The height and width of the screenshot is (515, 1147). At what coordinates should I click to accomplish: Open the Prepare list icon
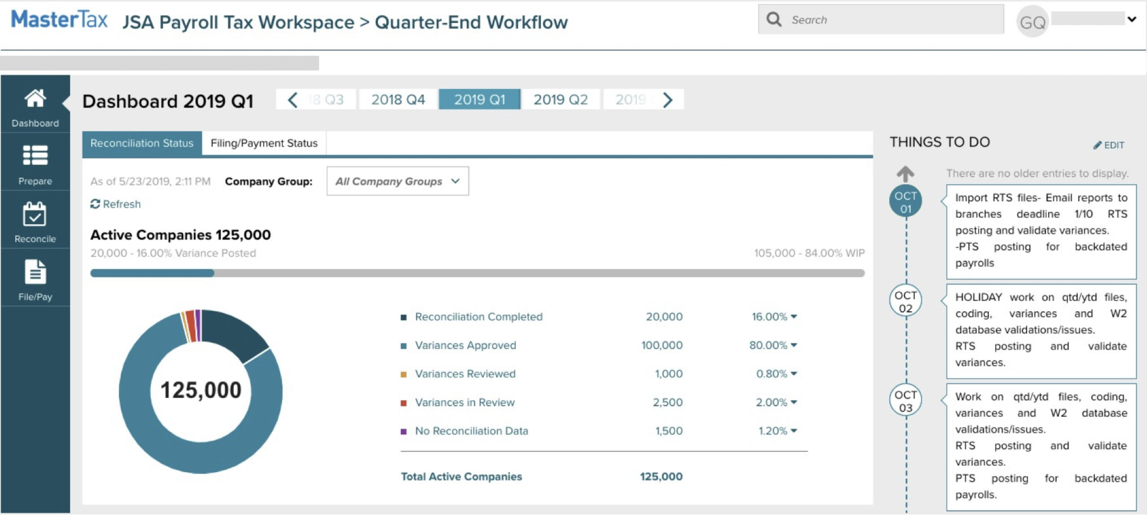(35, 156)
